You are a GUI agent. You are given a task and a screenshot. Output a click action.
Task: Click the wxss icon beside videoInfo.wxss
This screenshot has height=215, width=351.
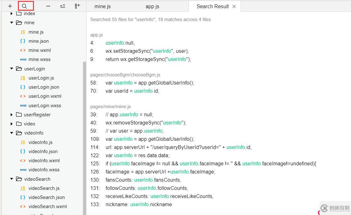23,170
